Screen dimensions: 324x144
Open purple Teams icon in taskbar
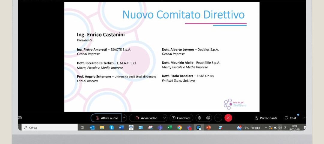click(160, 128)
